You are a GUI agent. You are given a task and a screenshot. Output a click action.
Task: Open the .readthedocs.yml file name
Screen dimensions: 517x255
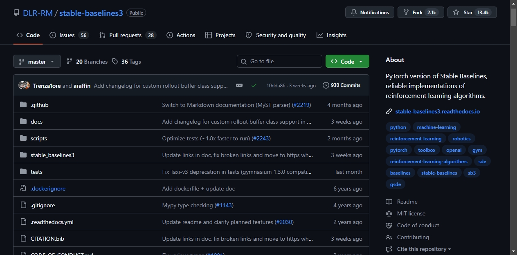[52, 222]
